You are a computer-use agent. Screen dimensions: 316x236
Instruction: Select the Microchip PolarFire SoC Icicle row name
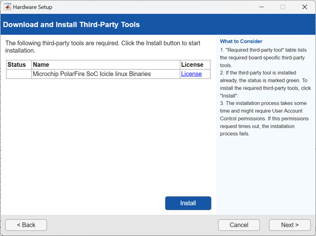click(x=92, y=74)
